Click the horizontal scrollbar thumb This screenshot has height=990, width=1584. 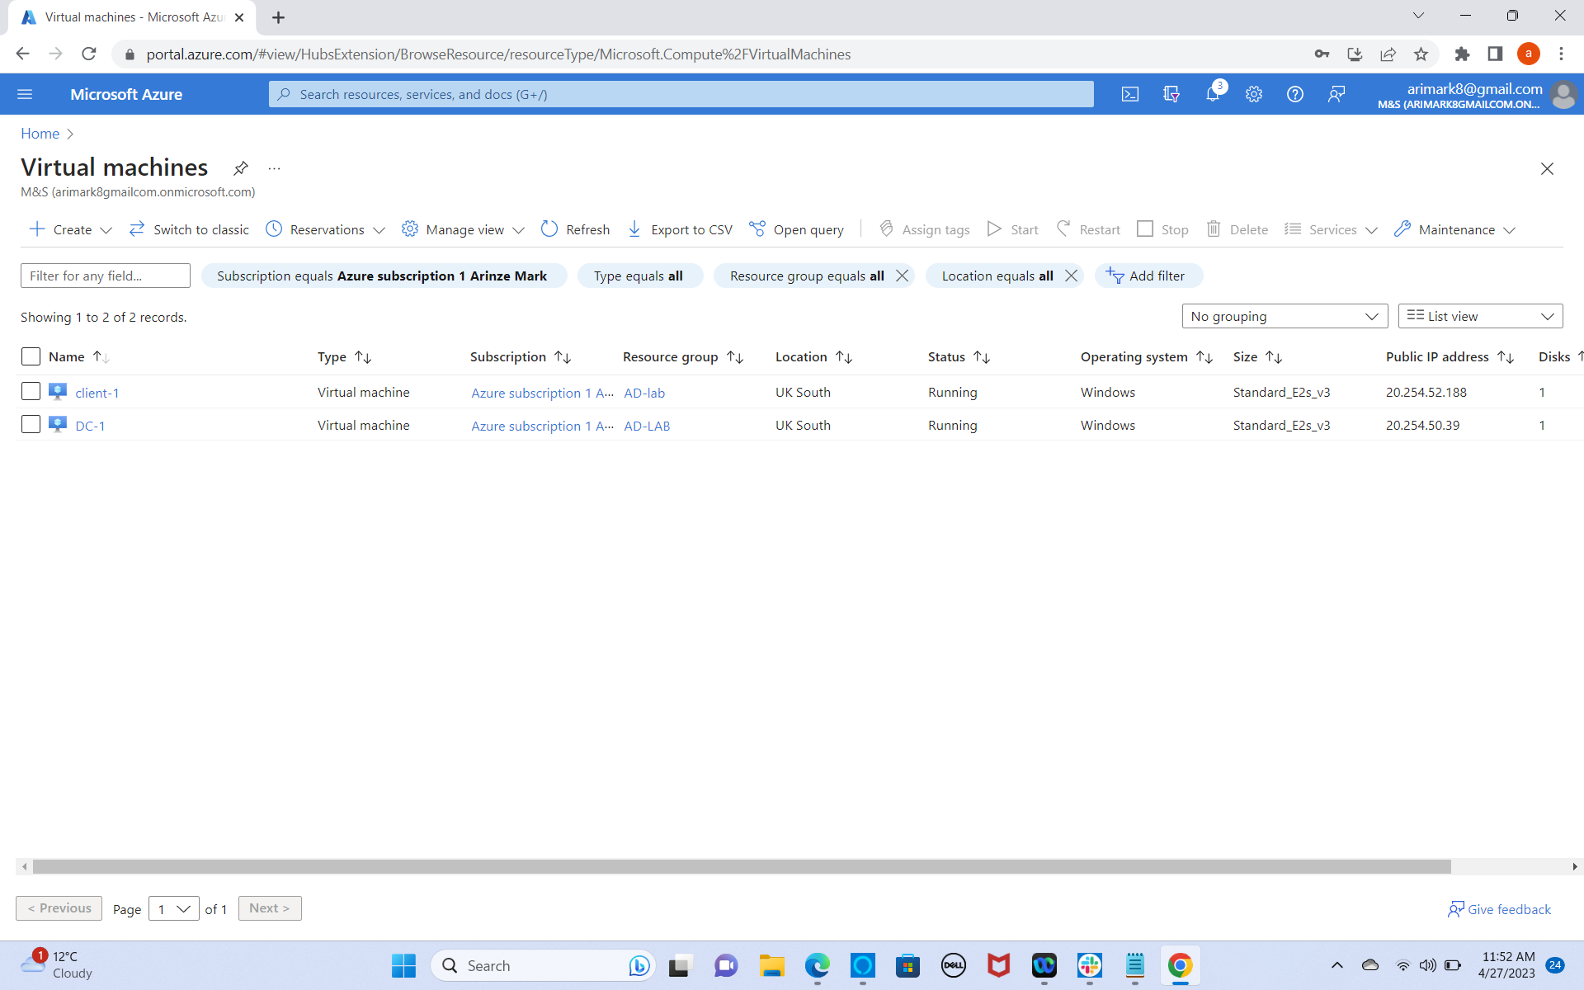[742, 866]
